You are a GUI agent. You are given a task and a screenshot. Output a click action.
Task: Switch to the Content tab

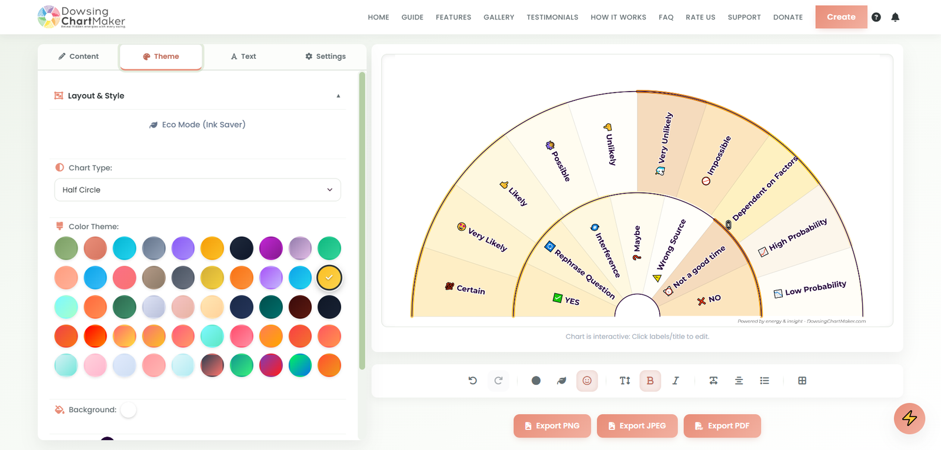click(78, 56)
